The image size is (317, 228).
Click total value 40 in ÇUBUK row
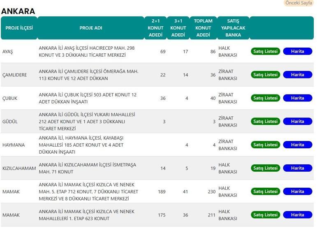click(213, 98)
